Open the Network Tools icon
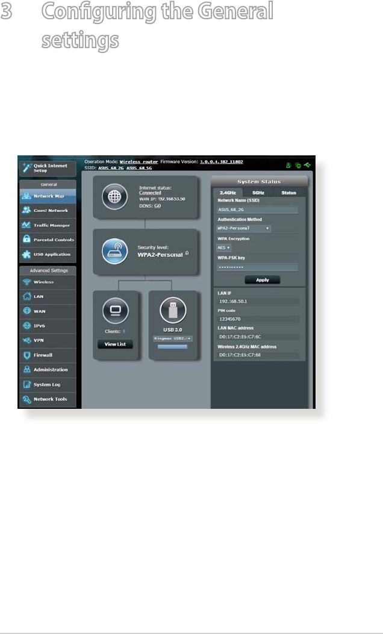 pos(26,399)
